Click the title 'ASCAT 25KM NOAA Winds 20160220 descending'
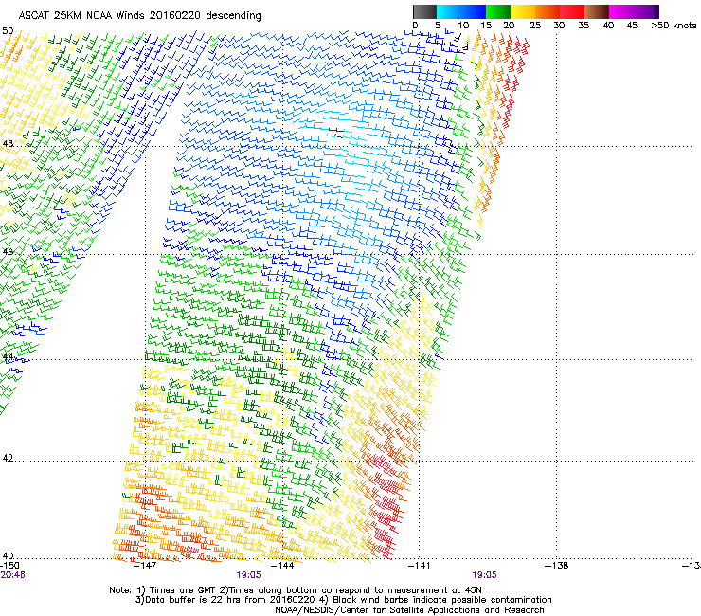This screenshot has width=701, height=616. (x=139, y=15)
